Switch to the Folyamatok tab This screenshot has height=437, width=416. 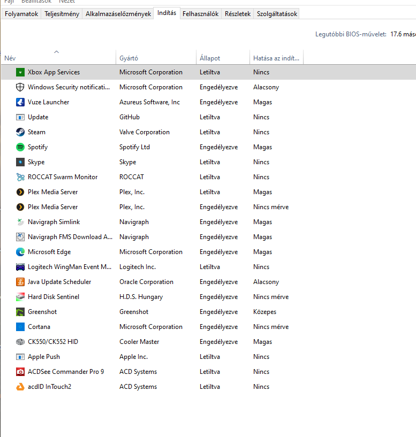point(21,14)
